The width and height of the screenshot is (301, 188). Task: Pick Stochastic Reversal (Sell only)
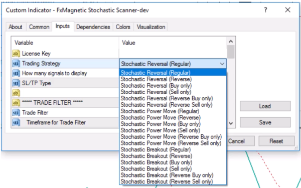[173, 92]
